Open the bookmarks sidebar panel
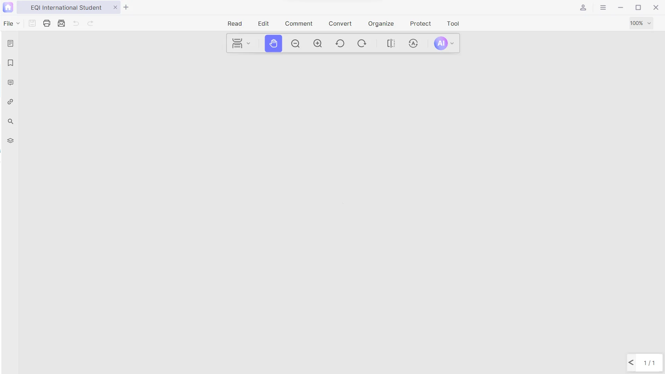Screen dimensions: 665x374 click(x=10, y=63)
